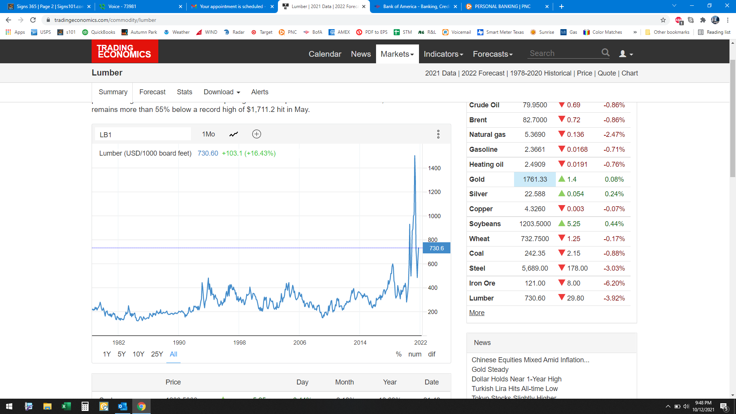Switch to the Summary tab
This screenshot has width=736, height=414.
tap(113, 92)
